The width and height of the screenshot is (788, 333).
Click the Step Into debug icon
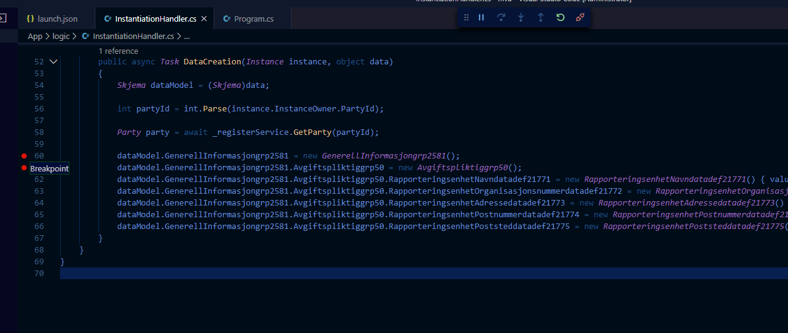coord(521,18)
